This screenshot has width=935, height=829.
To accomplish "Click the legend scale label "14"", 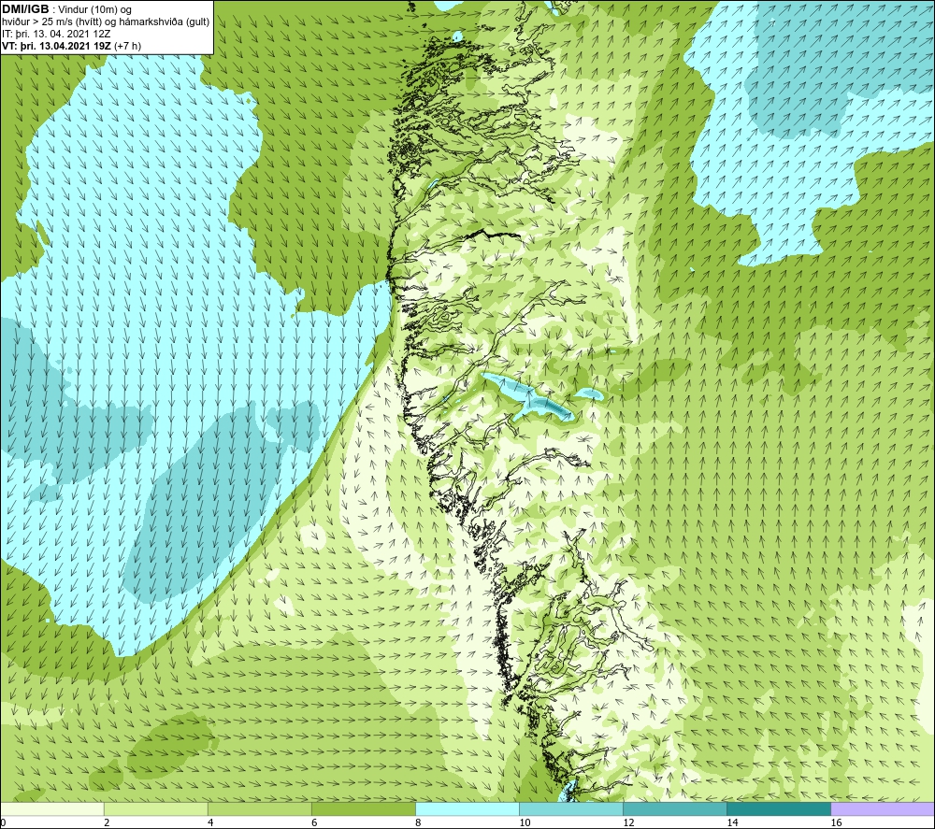I will (732, 823).
